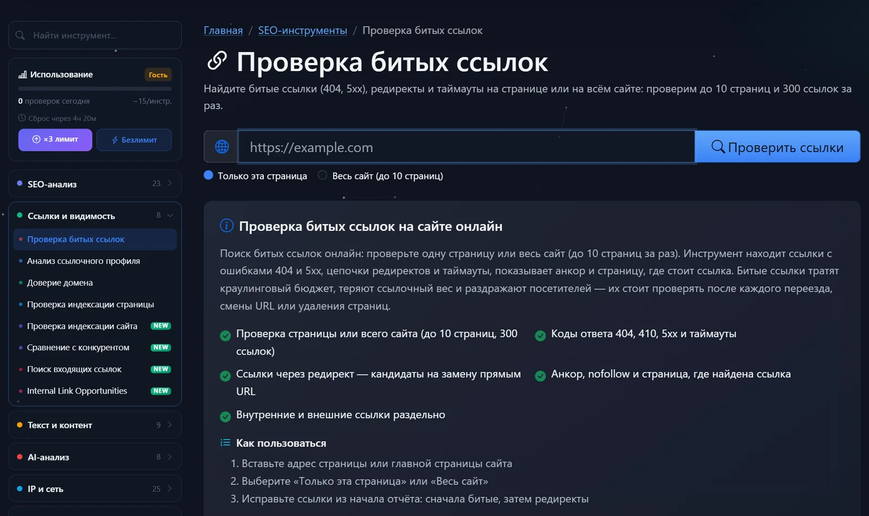Focus the Найти инструмент search field
Viewport: 869px width, 516px height.
tap(95, 35)
